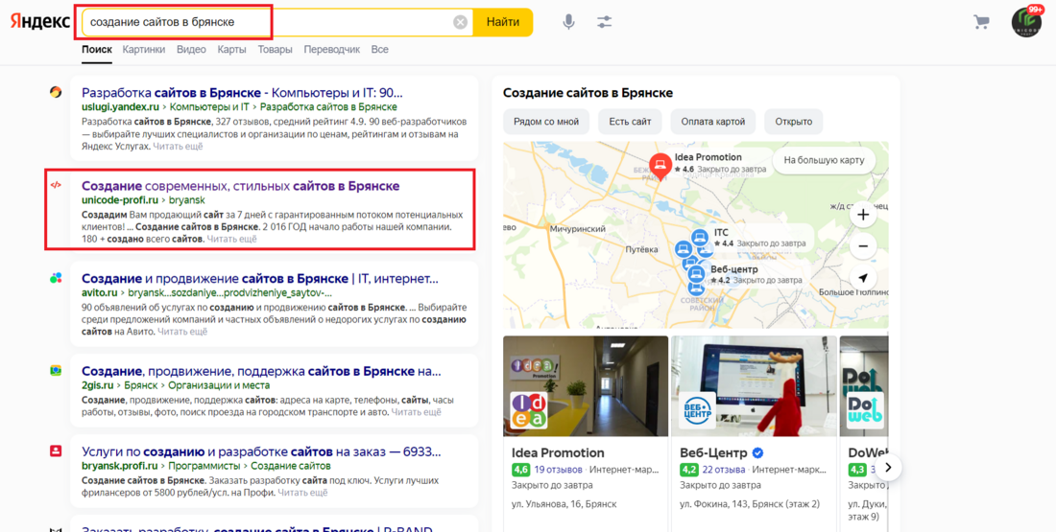Image resolution: width=1056 pixels, height=532 pixels.
Task: Click Читать ещё under uslugi.yandex.ru result
Action: coord(178,146)
